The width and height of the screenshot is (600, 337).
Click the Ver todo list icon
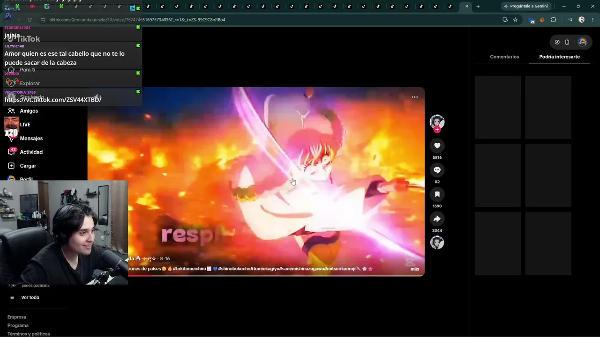12,298
